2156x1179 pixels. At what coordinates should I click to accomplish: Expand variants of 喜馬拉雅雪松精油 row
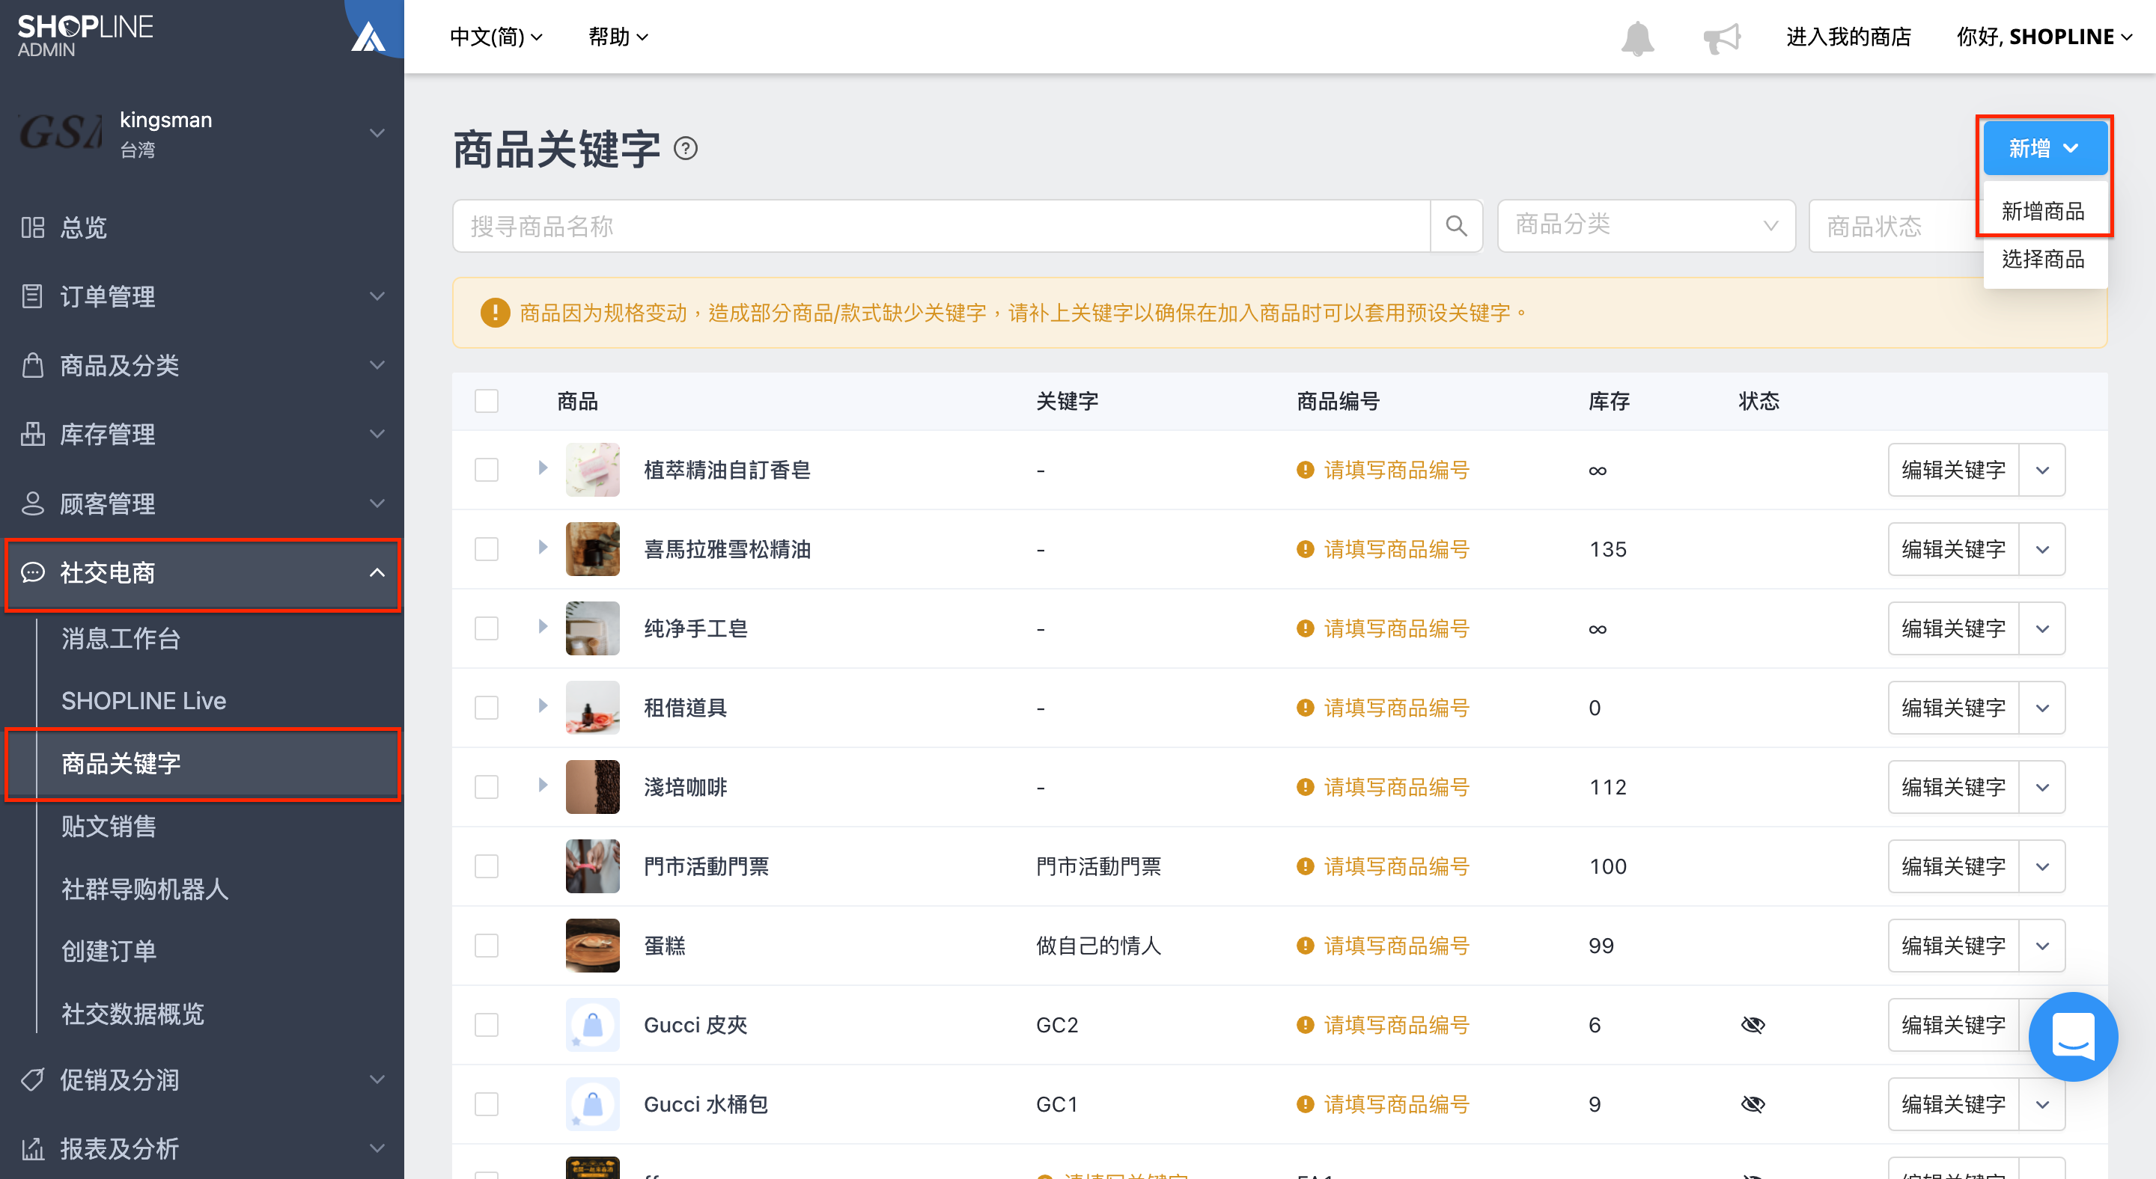tap(542, 548)
